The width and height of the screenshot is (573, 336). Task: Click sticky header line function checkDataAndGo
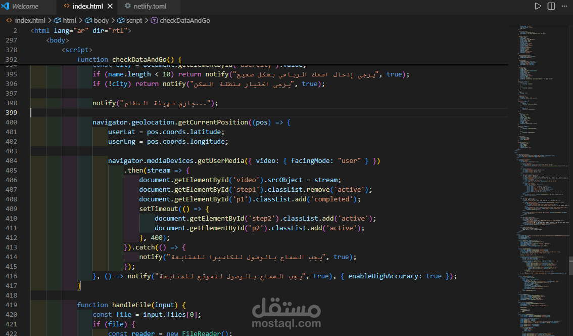click(129, 59)
